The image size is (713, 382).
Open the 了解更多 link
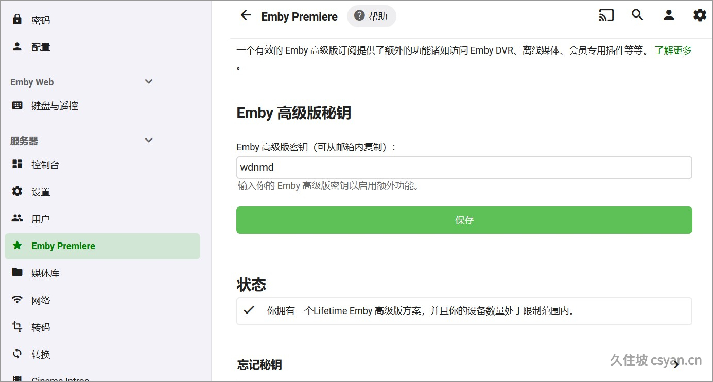coord(673,50)
